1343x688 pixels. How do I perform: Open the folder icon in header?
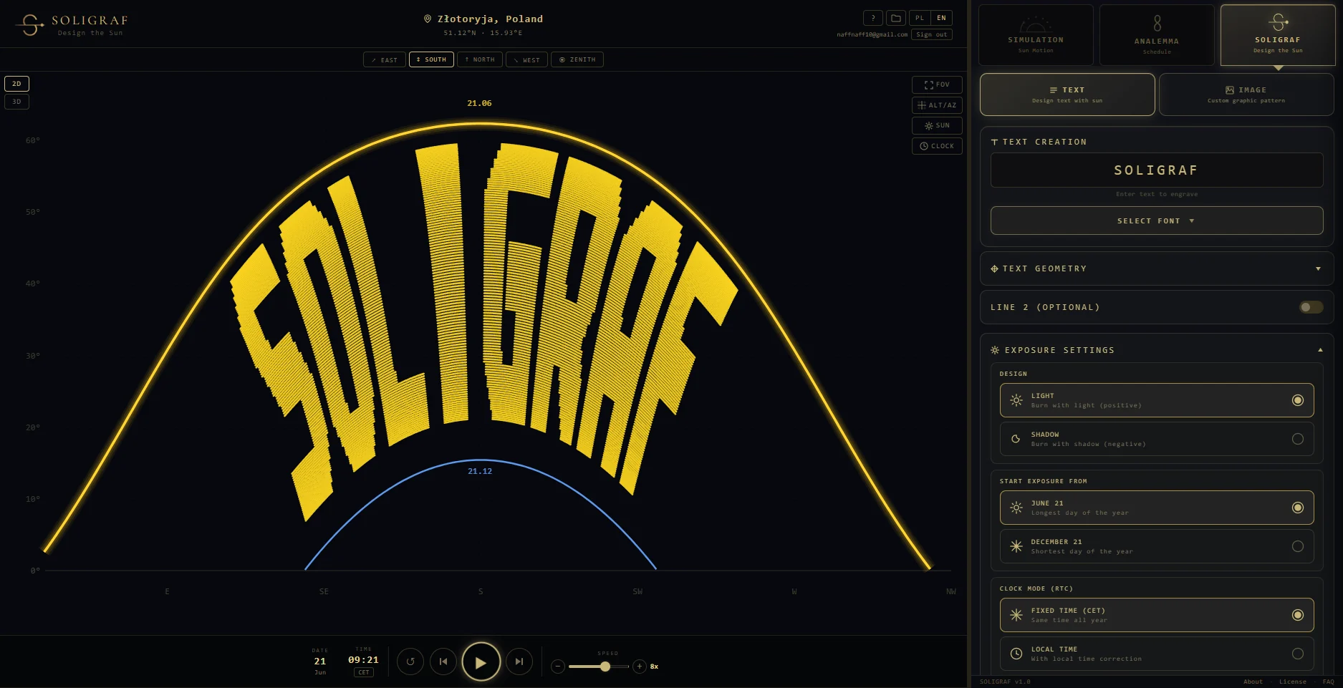tap(896, 19)
